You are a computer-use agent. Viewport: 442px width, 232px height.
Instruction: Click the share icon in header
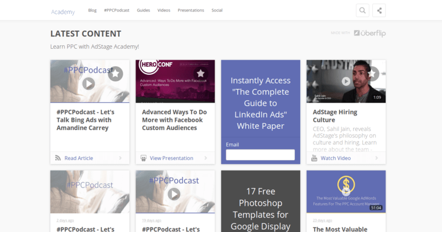click(379, 10)
